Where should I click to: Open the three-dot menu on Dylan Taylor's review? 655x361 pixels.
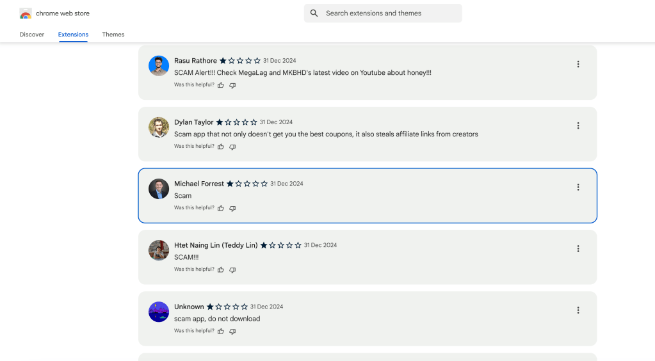pyautogui.click(x=578, y=125)
